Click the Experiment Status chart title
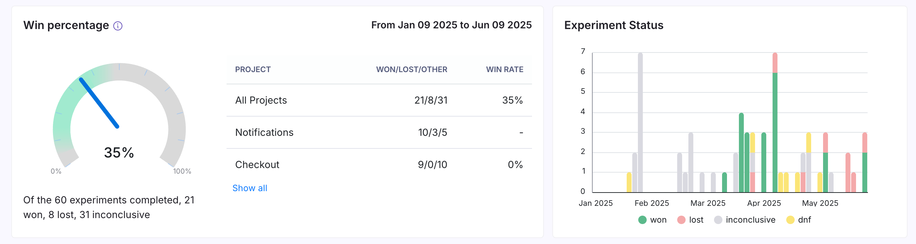Screen dimensions: 916x244 coord(613,26)
